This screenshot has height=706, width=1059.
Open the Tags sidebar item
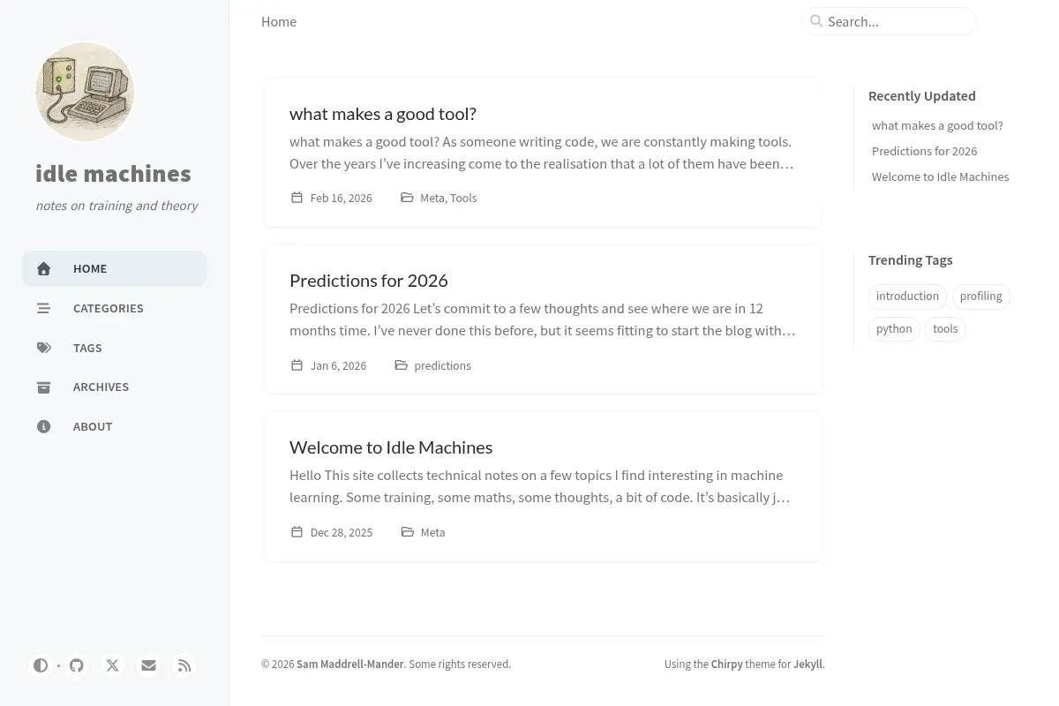(114, 348)
